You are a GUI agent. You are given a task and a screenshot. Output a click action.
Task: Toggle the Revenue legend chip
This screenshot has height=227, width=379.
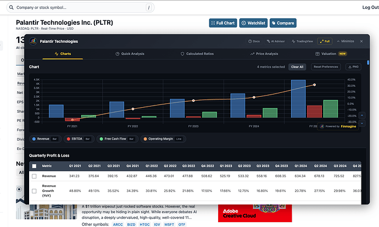coord(46,139)
